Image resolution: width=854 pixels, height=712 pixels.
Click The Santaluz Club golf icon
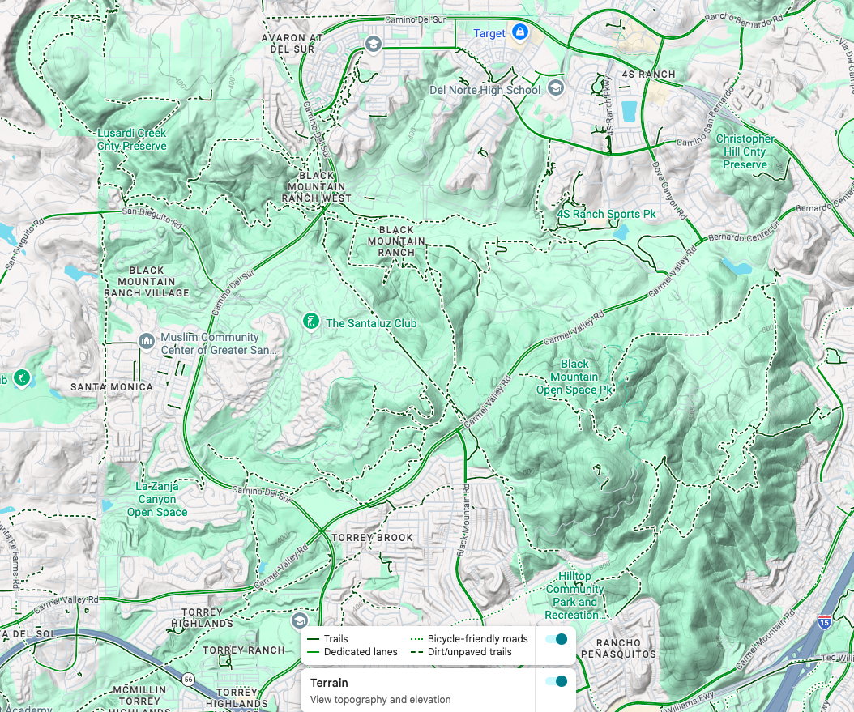coord(311,322)
